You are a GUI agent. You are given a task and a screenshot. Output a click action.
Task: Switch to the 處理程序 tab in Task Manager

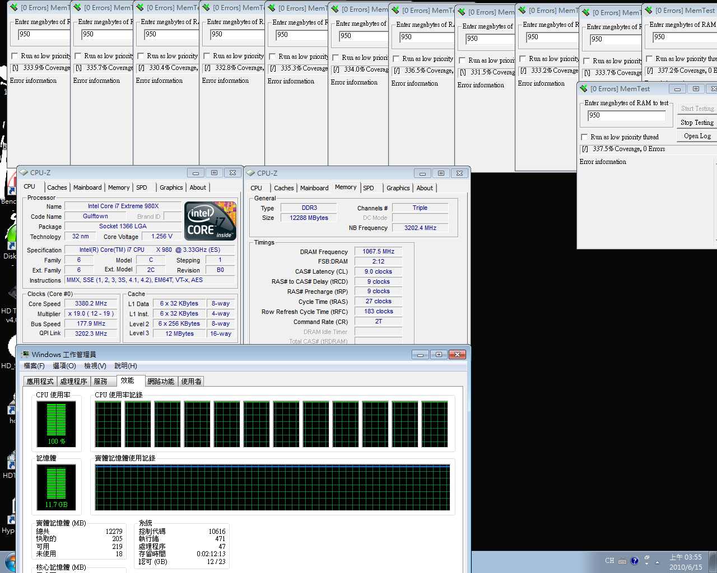tap(73, 381)
